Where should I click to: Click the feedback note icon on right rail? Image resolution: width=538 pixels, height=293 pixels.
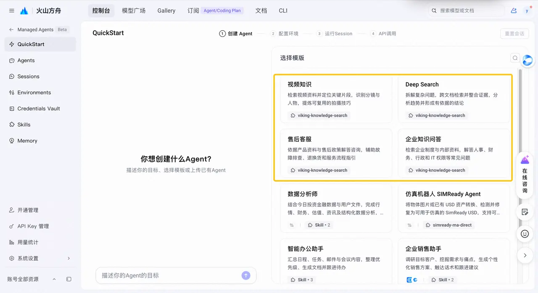coord(525,212)
